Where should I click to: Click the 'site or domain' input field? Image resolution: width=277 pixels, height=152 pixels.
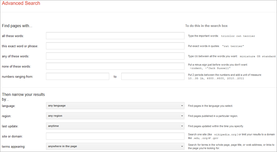pyautogui.click(x=115, y=136)
